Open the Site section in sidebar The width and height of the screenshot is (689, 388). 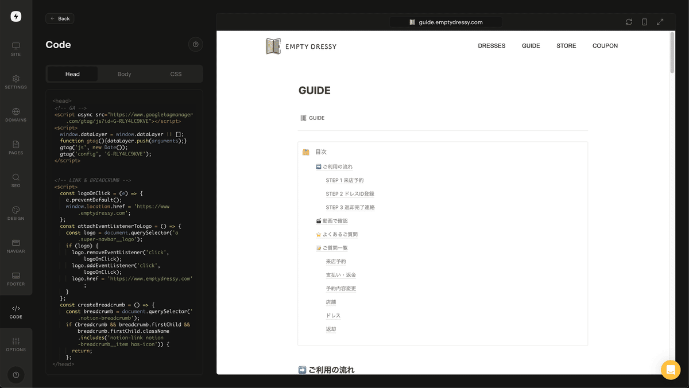(16, 49)
